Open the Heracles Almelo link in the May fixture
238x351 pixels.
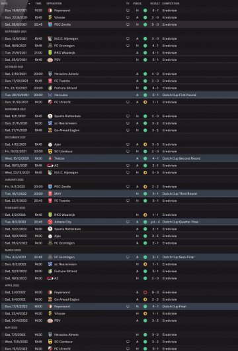[66, 334]
